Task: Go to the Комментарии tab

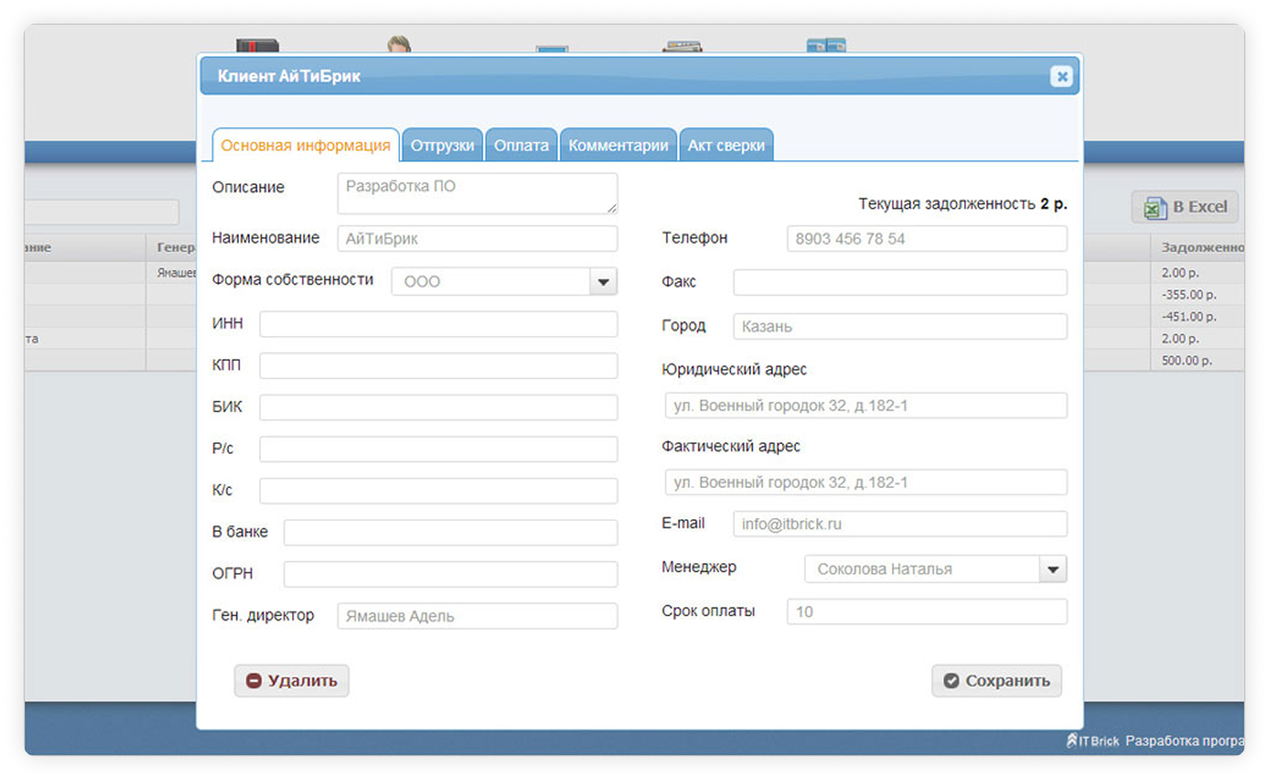Action: (x=618, y=146)
